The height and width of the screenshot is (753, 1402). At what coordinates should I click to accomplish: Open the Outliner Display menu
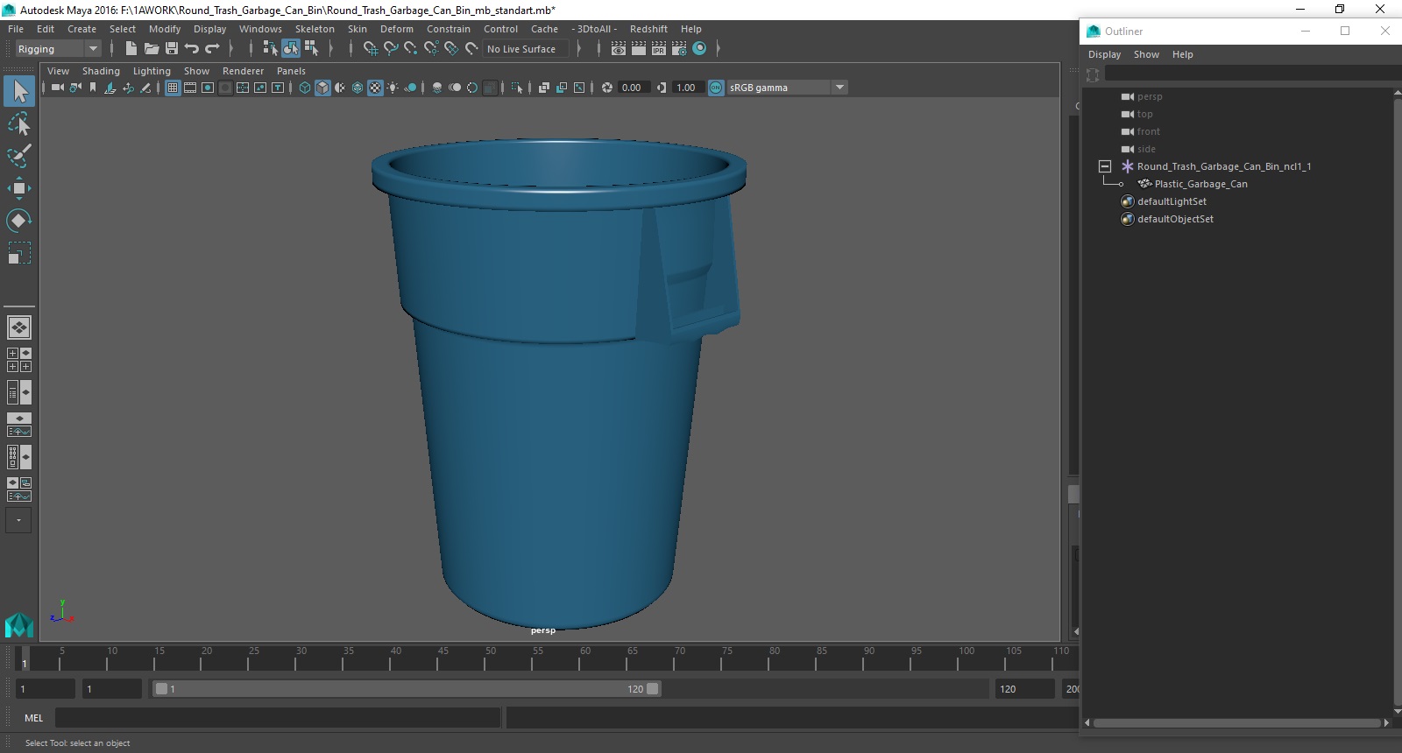click(x=1104, y=54)
